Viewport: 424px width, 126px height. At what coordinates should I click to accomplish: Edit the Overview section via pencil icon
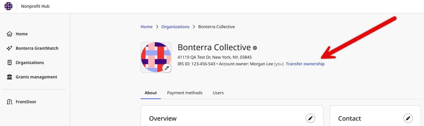pyautogui.click(x=310, y=118)
